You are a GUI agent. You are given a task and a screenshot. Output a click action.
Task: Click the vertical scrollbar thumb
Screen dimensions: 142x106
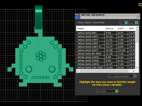coord(137,36)
